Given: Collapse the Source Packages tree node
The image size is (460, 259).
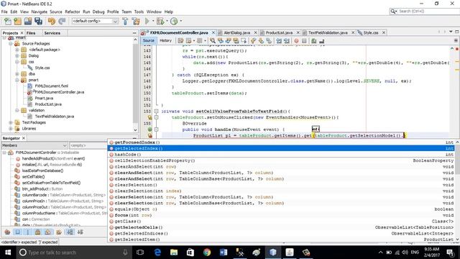Looking at the screenshot, I should click(x=11, y=43).
